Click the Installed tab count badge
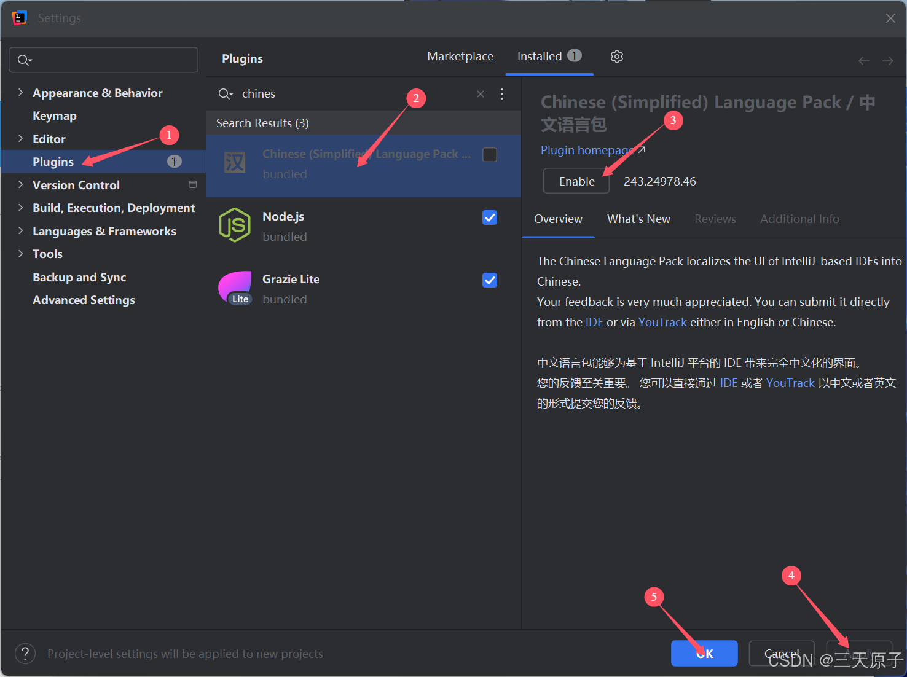 575,56
